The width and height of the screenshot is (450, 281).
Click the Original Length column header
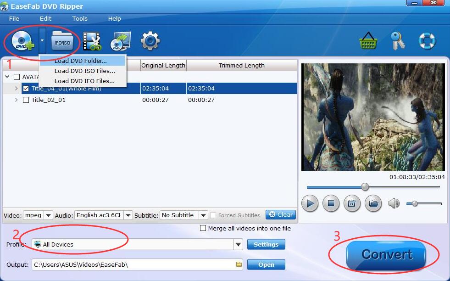click(x=163, y=66)
